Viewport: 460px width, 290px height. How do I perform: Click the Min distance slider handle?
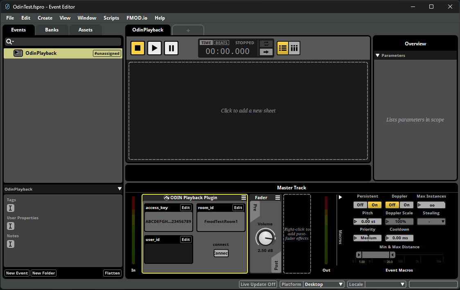click(359, 255)
